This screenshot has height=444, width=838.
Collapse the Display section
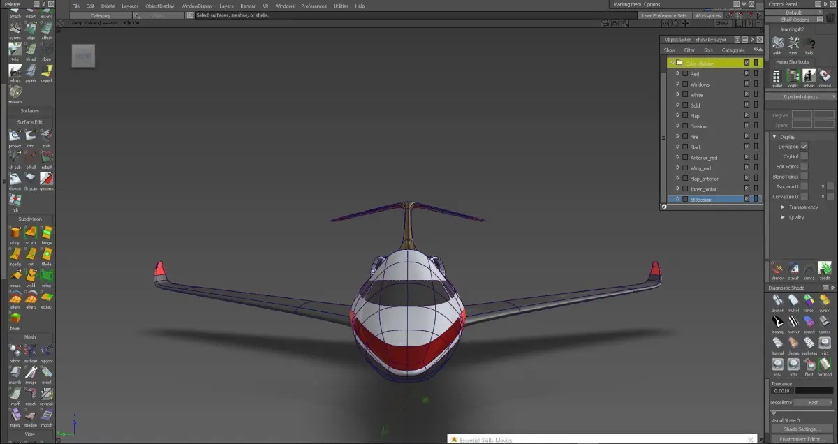point(774,137)
